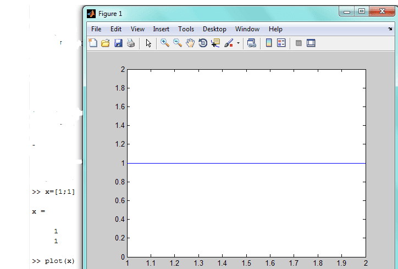Open the View menu
Viewport: 398px width, 269px height.
pyautogui.click(x=137, y=29)
